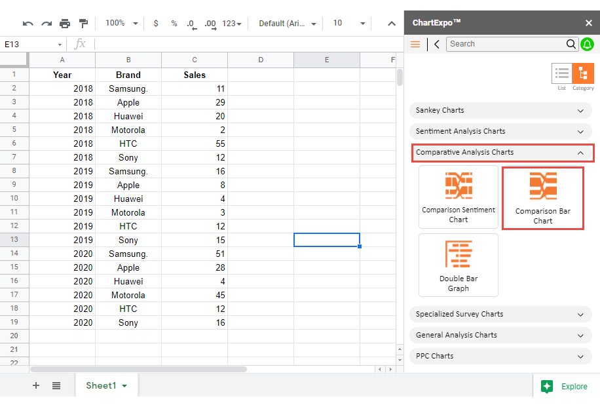Click the Print icon
The image size is (600, 407).
pos(65,24)
